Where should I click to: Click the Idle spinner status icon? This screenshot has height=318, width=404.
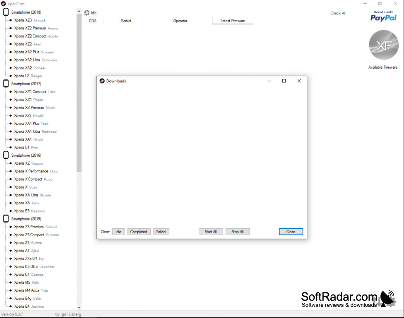(87, 13)
